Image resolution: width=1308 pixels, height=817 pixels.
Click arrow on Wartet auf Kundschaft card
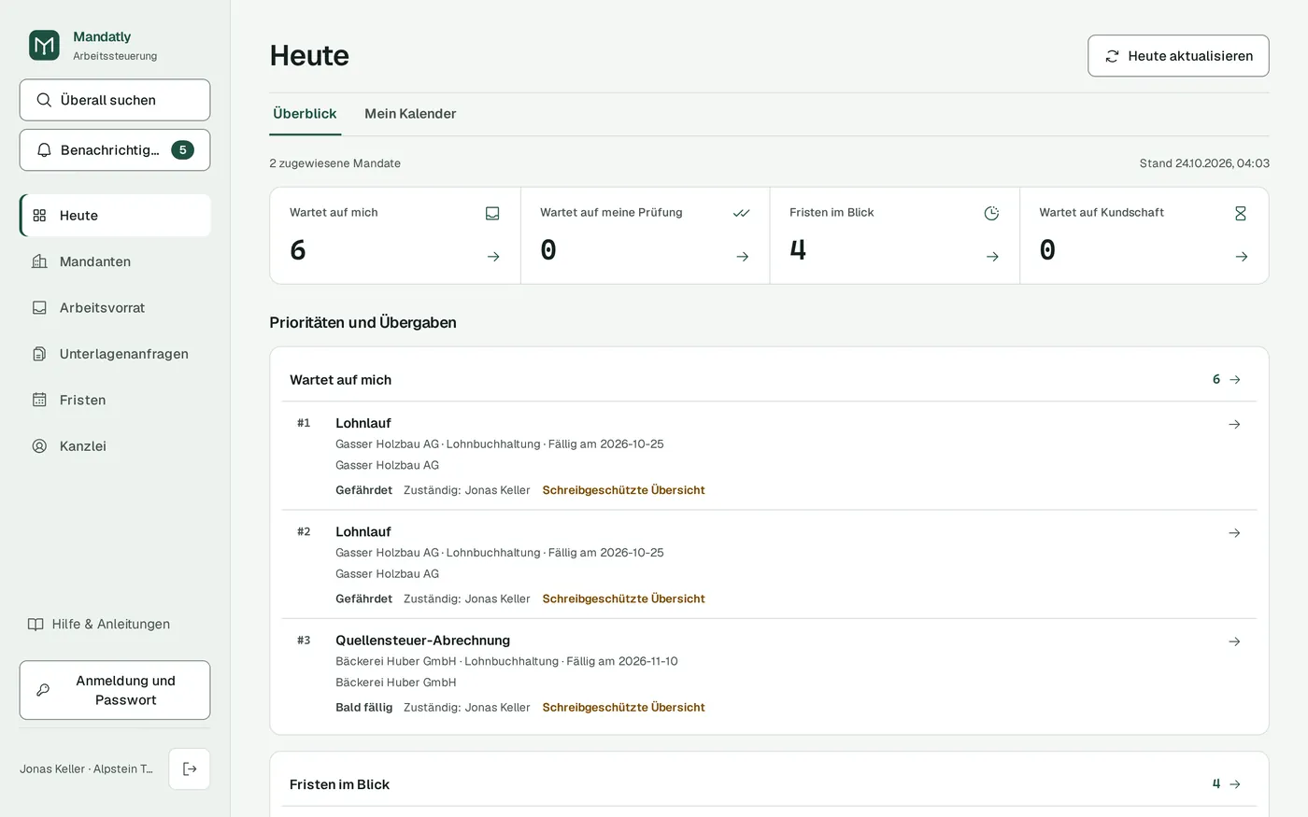coord(1242,257)
